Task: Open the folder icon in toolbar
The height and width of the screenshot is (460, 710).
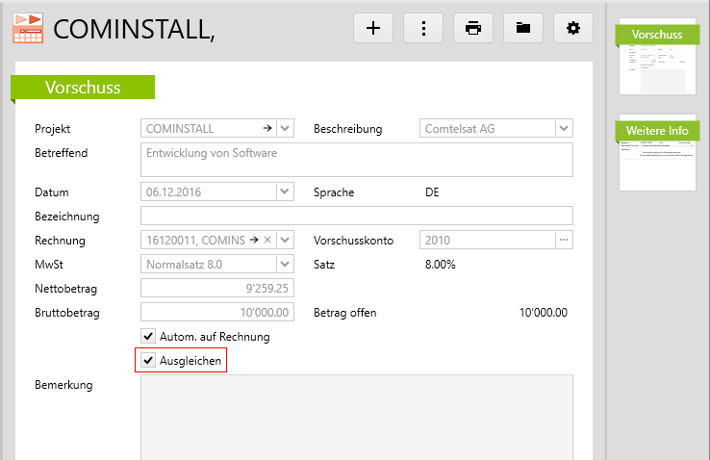Action: pyautogui.click(x=523, y=28)
